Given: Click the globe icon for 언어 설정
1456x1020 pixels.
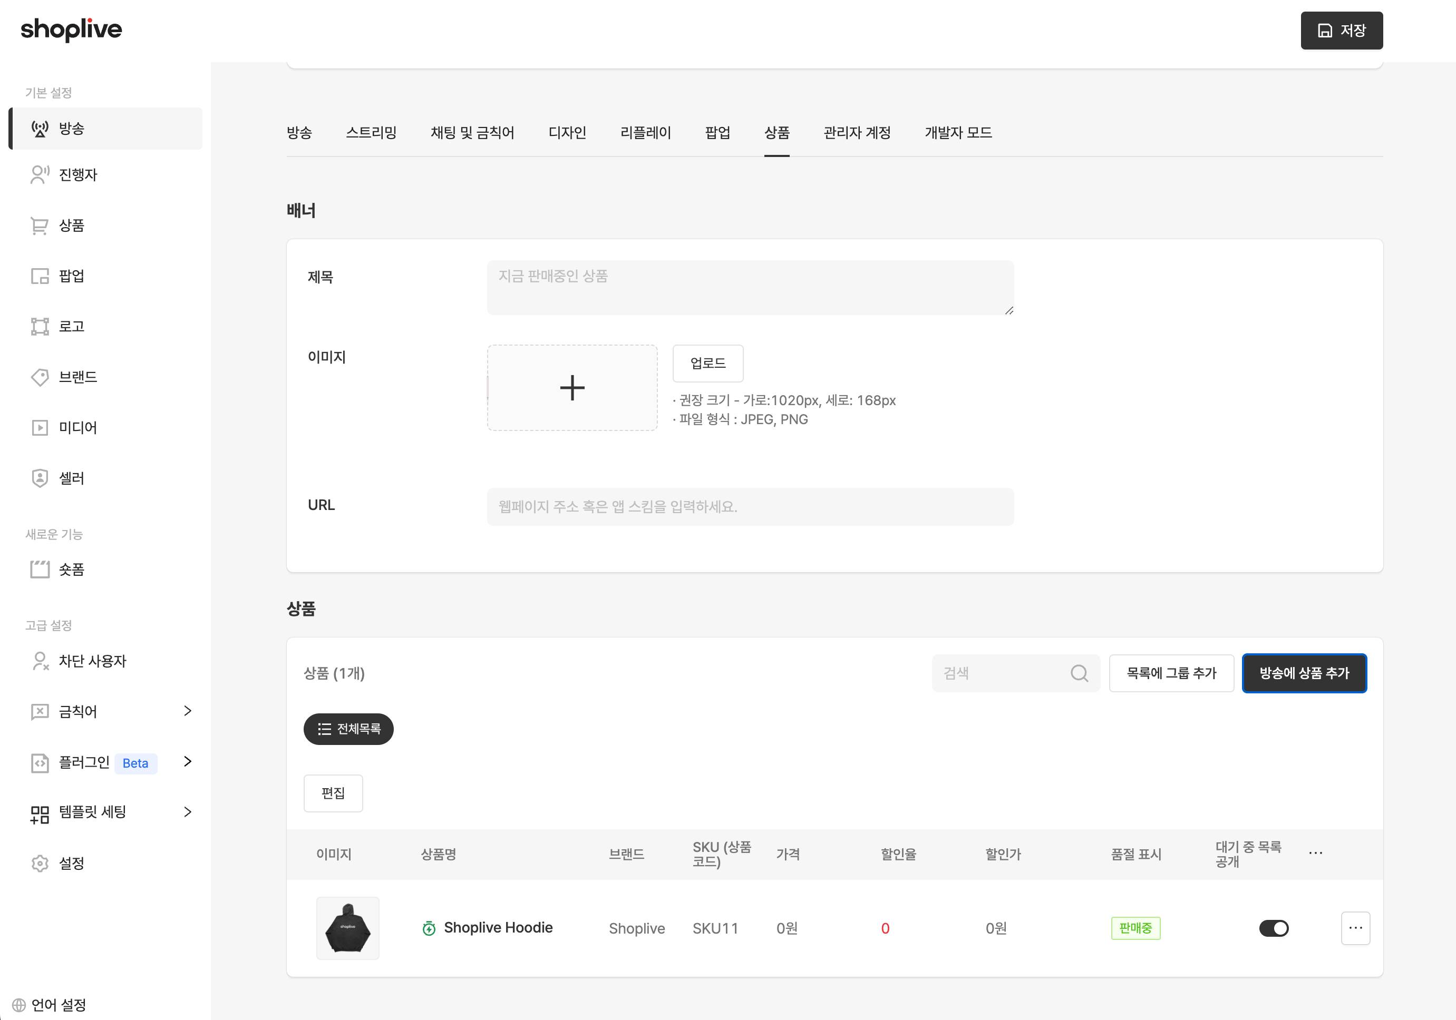Looking at the screenshot, I should coord(19,1005).
